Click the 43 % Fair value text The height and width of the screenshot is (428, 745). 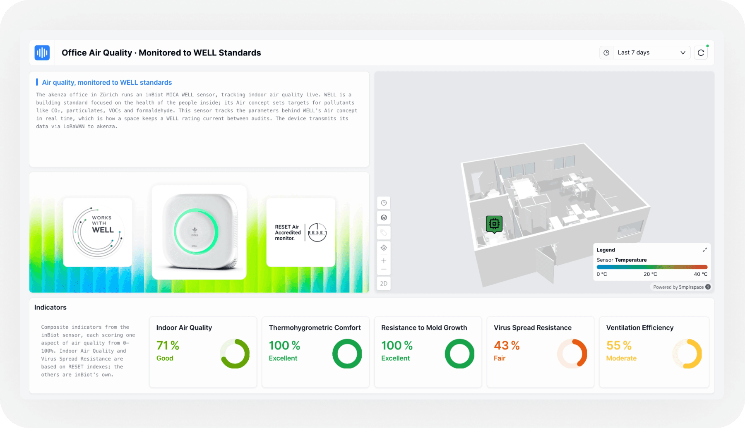pyautogui.click(x=507, y=350)
